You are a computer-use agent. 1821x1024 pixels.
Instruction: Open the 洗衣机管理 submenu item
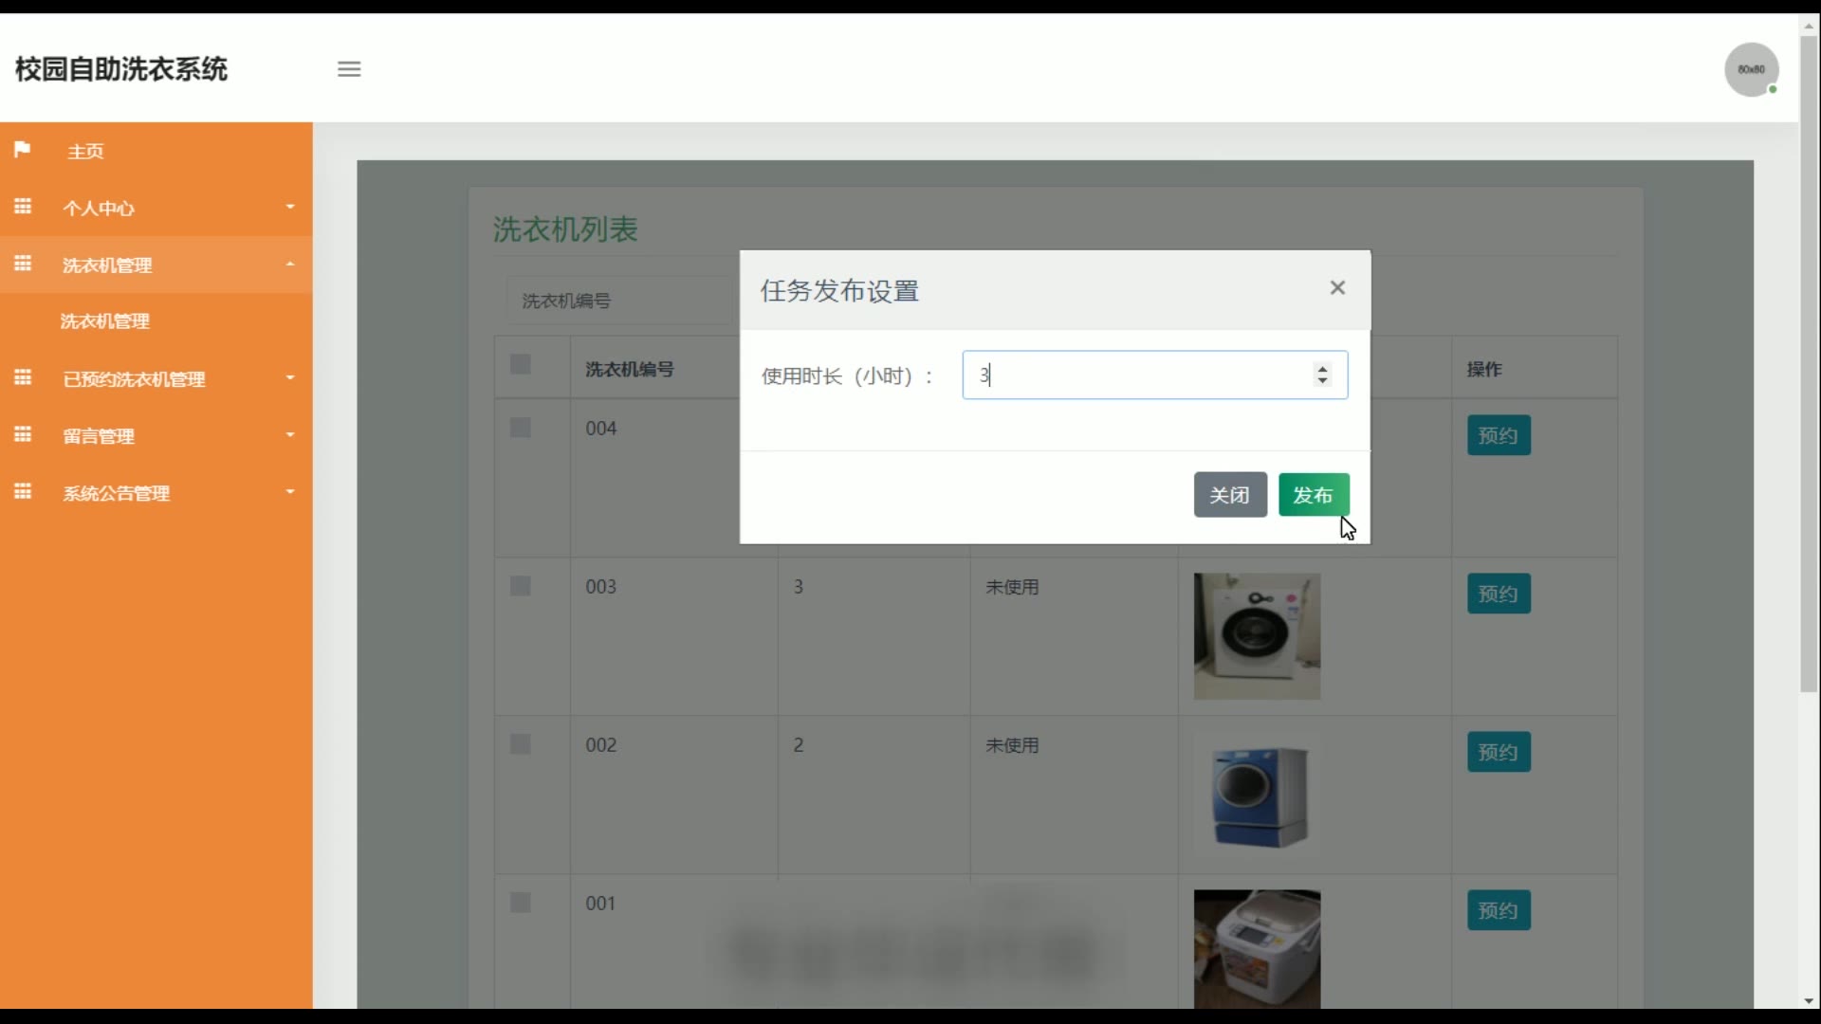pyautogui.click(x=105, y=321)
